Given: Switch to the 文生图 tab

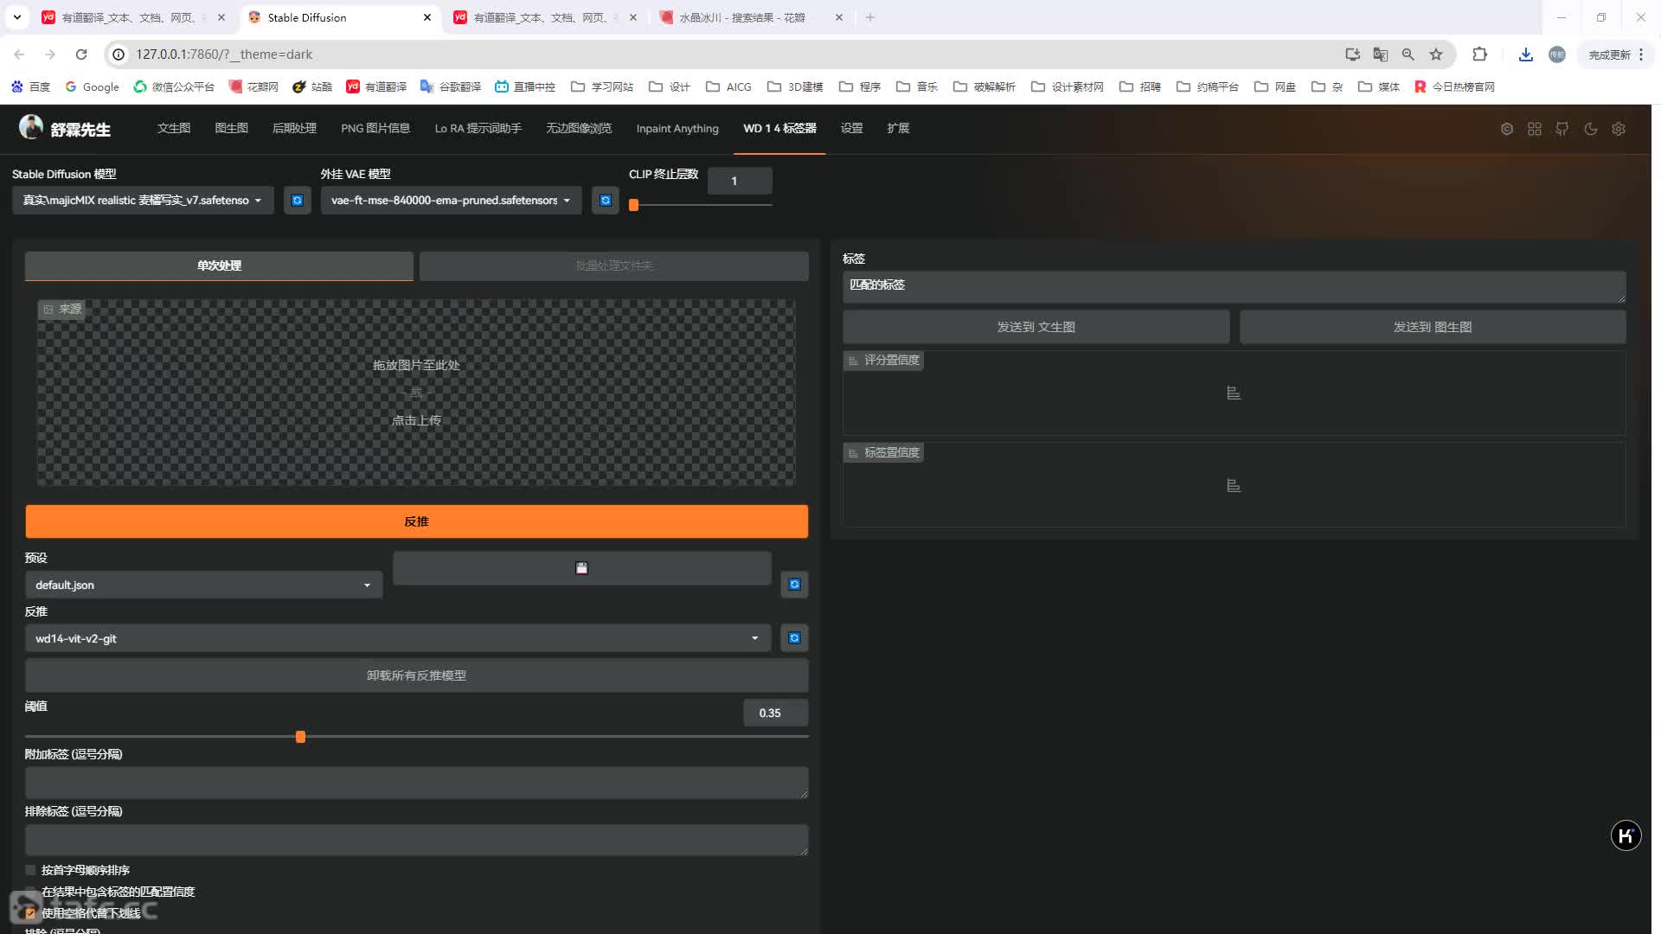Looking at the screenshot, I should point(174,128).
